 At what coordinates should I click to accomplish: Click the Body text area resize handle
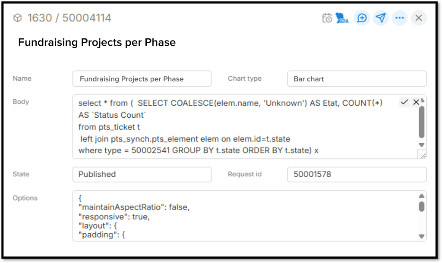click(x=422, y=155)
